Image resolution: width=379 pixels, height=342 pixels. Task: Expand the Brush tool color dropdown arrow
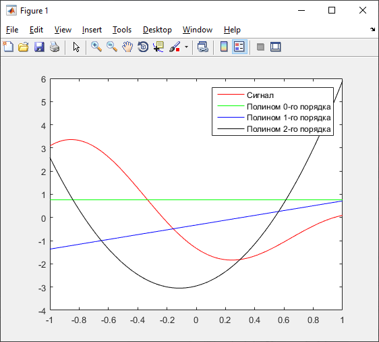[186, 47]
